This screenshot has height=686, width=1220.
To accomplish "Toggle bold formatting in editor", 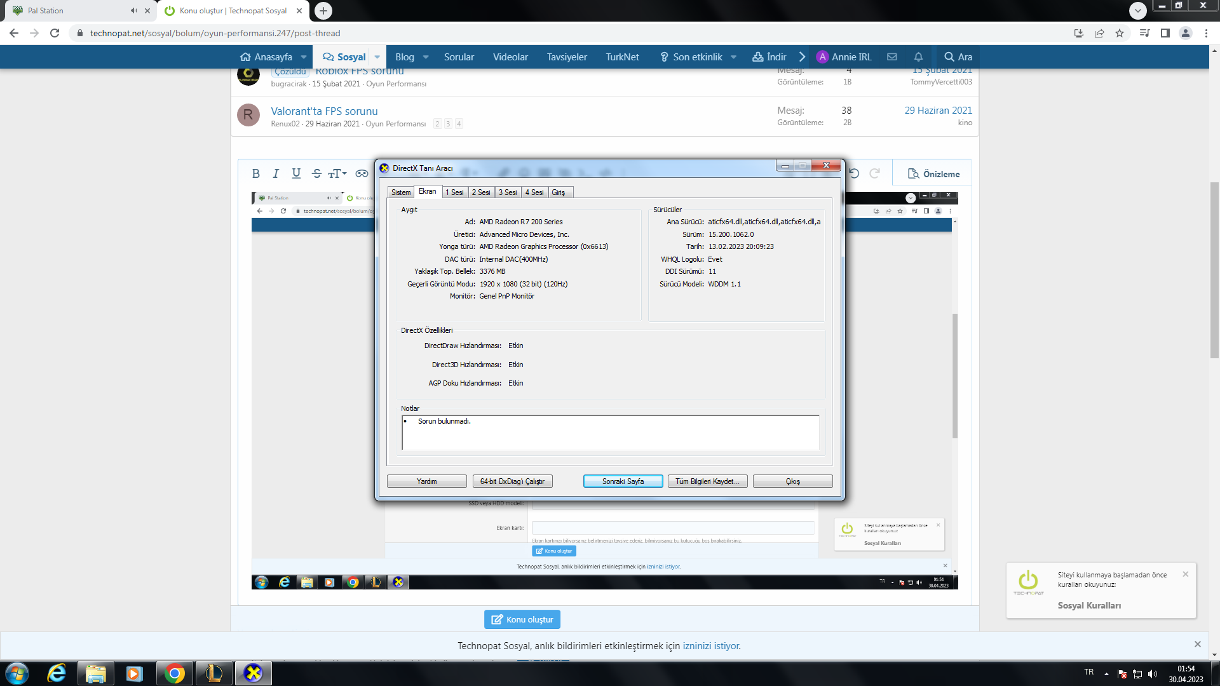I will [255, 173].
